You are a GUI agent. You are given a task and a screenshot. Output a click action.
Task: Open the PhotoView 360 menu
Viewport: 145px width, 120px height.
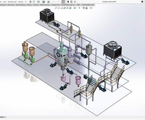[x=12, y=2]
